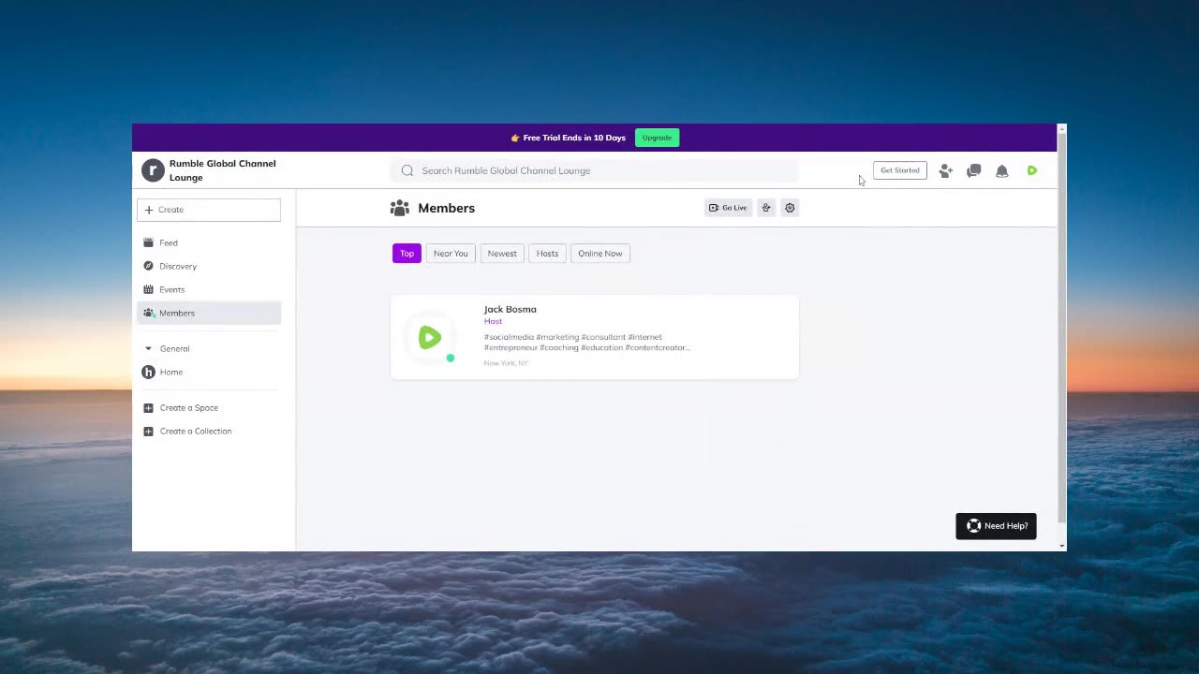
Task: Select the Hosts tab
Action: coord(547,254)
